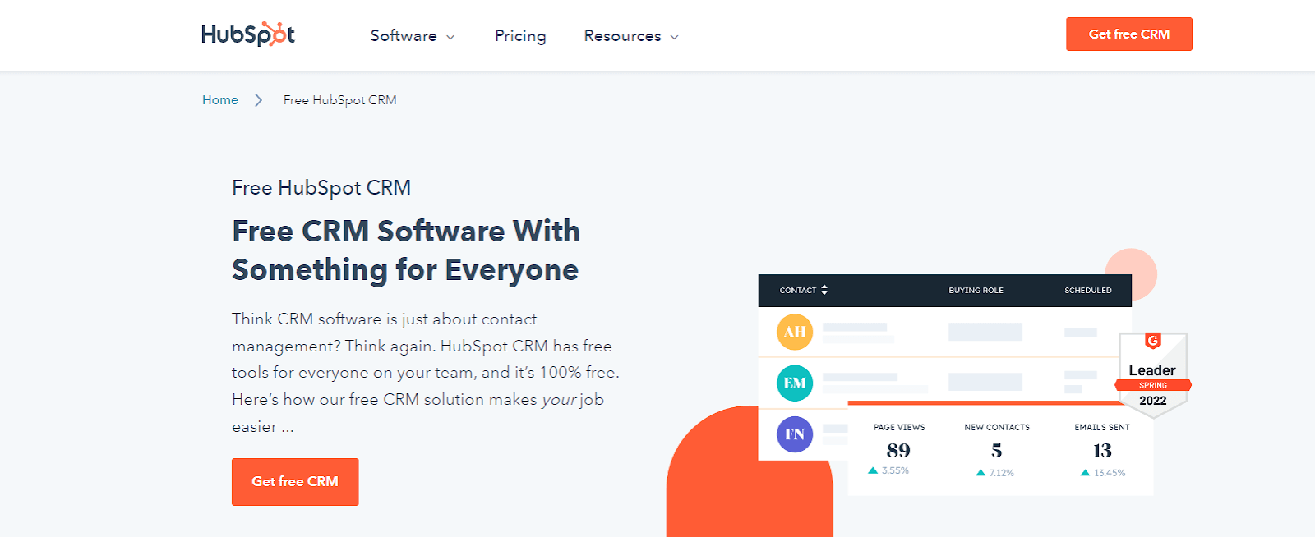
Task: Select the AH contact avatar
Action: pyautogui.click(x=795, y=332)
